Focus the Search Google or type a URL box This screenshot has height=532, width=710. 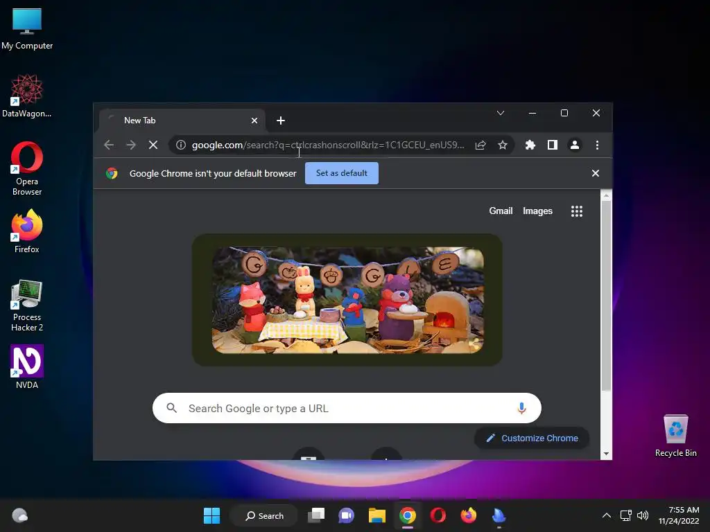click(x=347, y=408)
